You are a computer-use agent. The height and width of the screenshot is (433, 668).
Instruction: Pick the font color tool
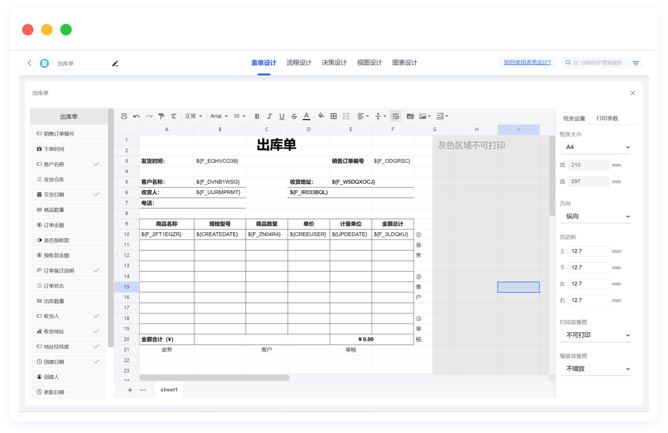coord(307,116)
